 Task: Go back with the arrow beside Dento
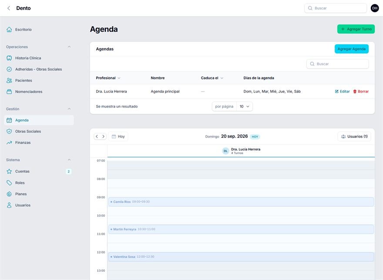(9, 8)
